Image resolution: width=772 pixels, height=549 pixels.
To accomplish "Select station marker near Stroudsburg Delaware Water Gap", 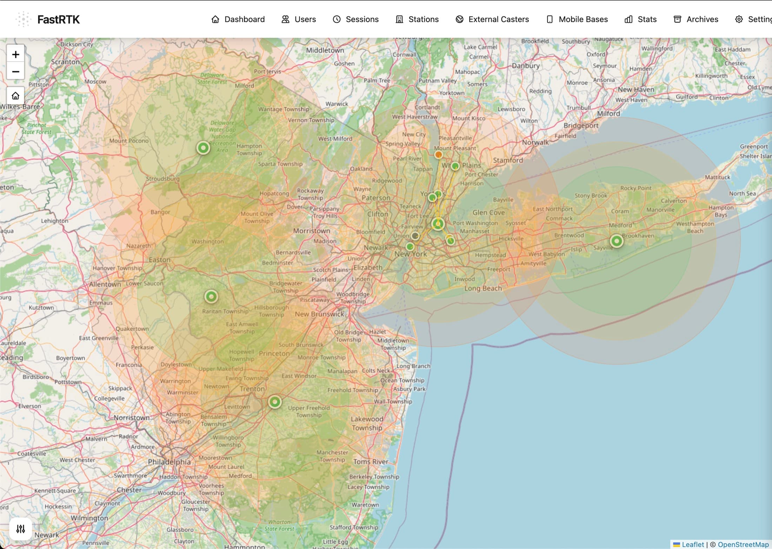I will [203, 148].
